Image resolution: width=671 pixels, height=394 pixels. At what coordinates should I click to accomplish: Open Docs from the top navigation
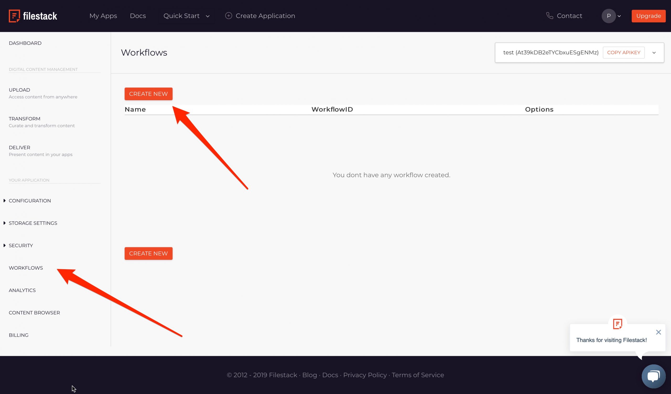pyautogui.click(x=138, y=16)
